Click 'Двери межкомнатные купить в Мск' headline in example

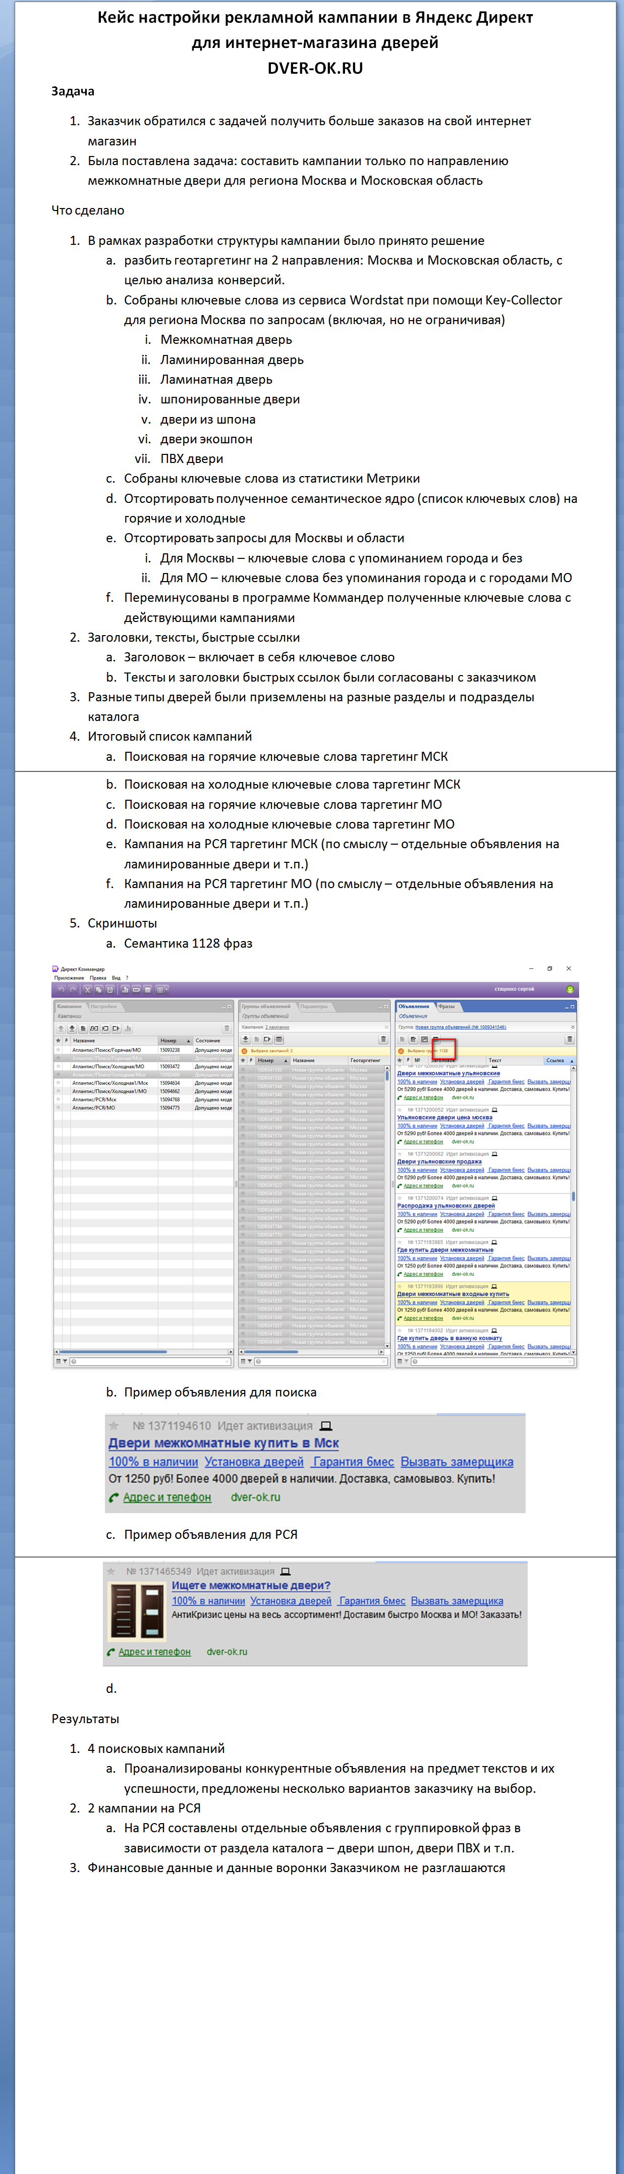(223, 1443)
